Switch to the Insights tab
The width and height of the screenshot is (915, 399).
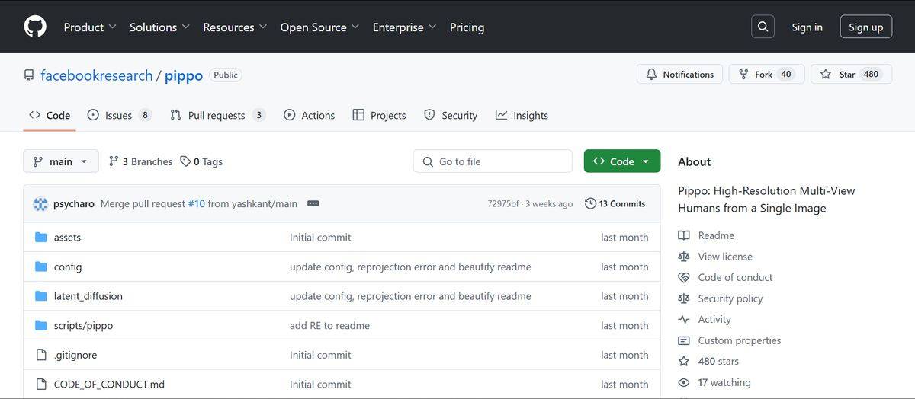coord(522,115)
